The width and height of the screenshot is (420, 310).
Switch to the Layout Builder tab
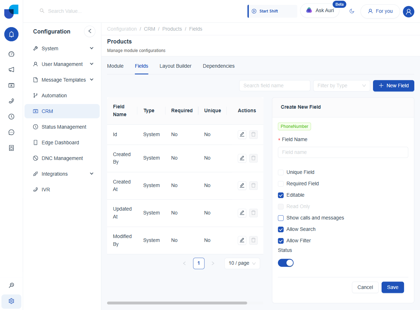tap(175, 66)
